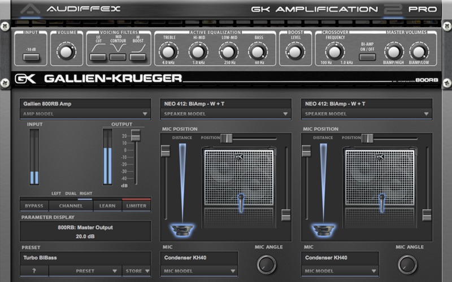Click the left mic Distance slider handle
The image size is (452, 282).
166,151
